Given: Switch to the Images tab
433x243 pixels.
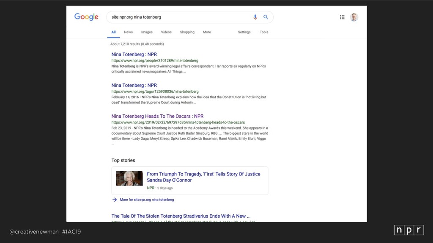Looking at the screenshot, I should 147,32.
